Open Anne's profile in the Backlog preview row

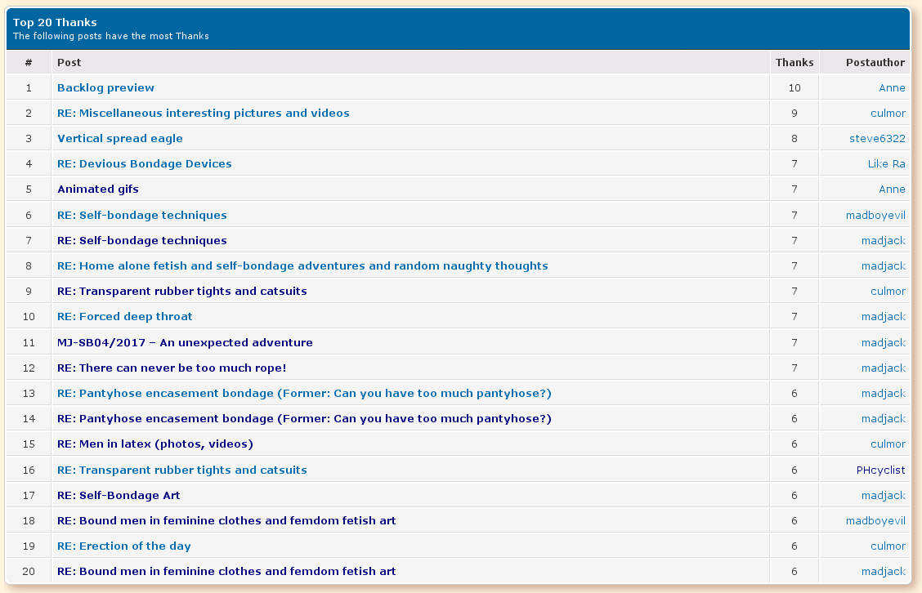pyautogui.click(x=892, y=87)
